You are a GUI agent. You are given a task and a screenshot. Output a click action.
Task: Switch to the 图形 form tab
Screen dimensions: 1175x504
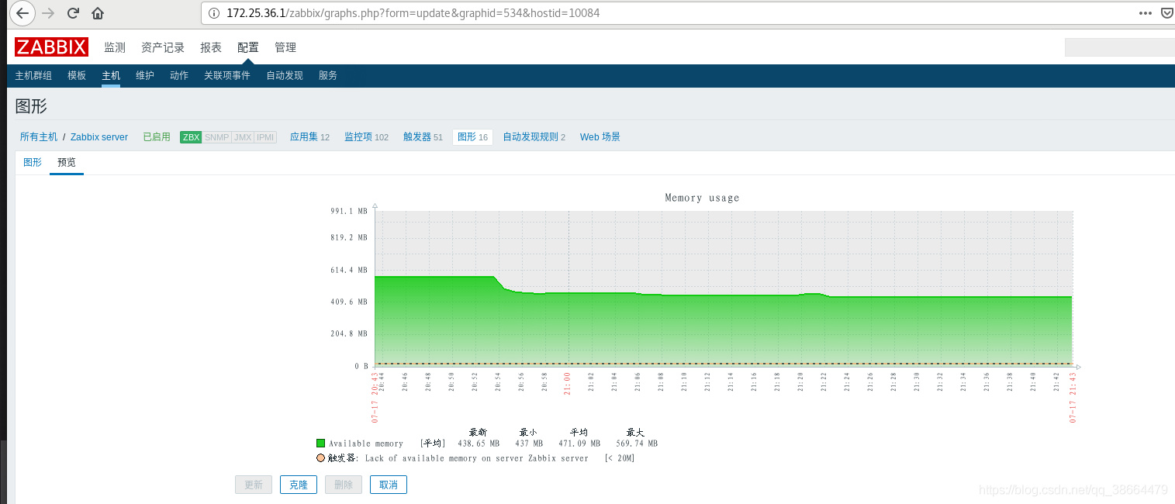click(x=33, y=162)
